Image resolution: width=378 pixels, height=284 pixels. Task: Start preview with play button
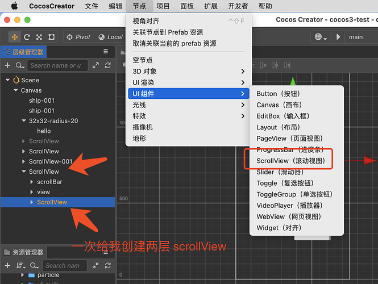338,37
